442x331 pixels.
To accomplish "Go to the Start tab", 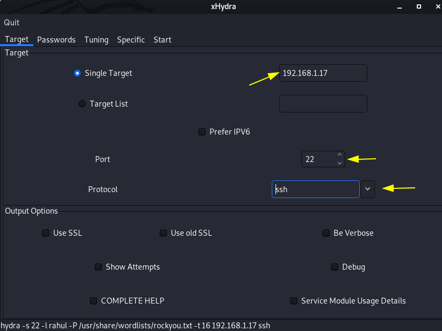I will (x=162, y=40).
